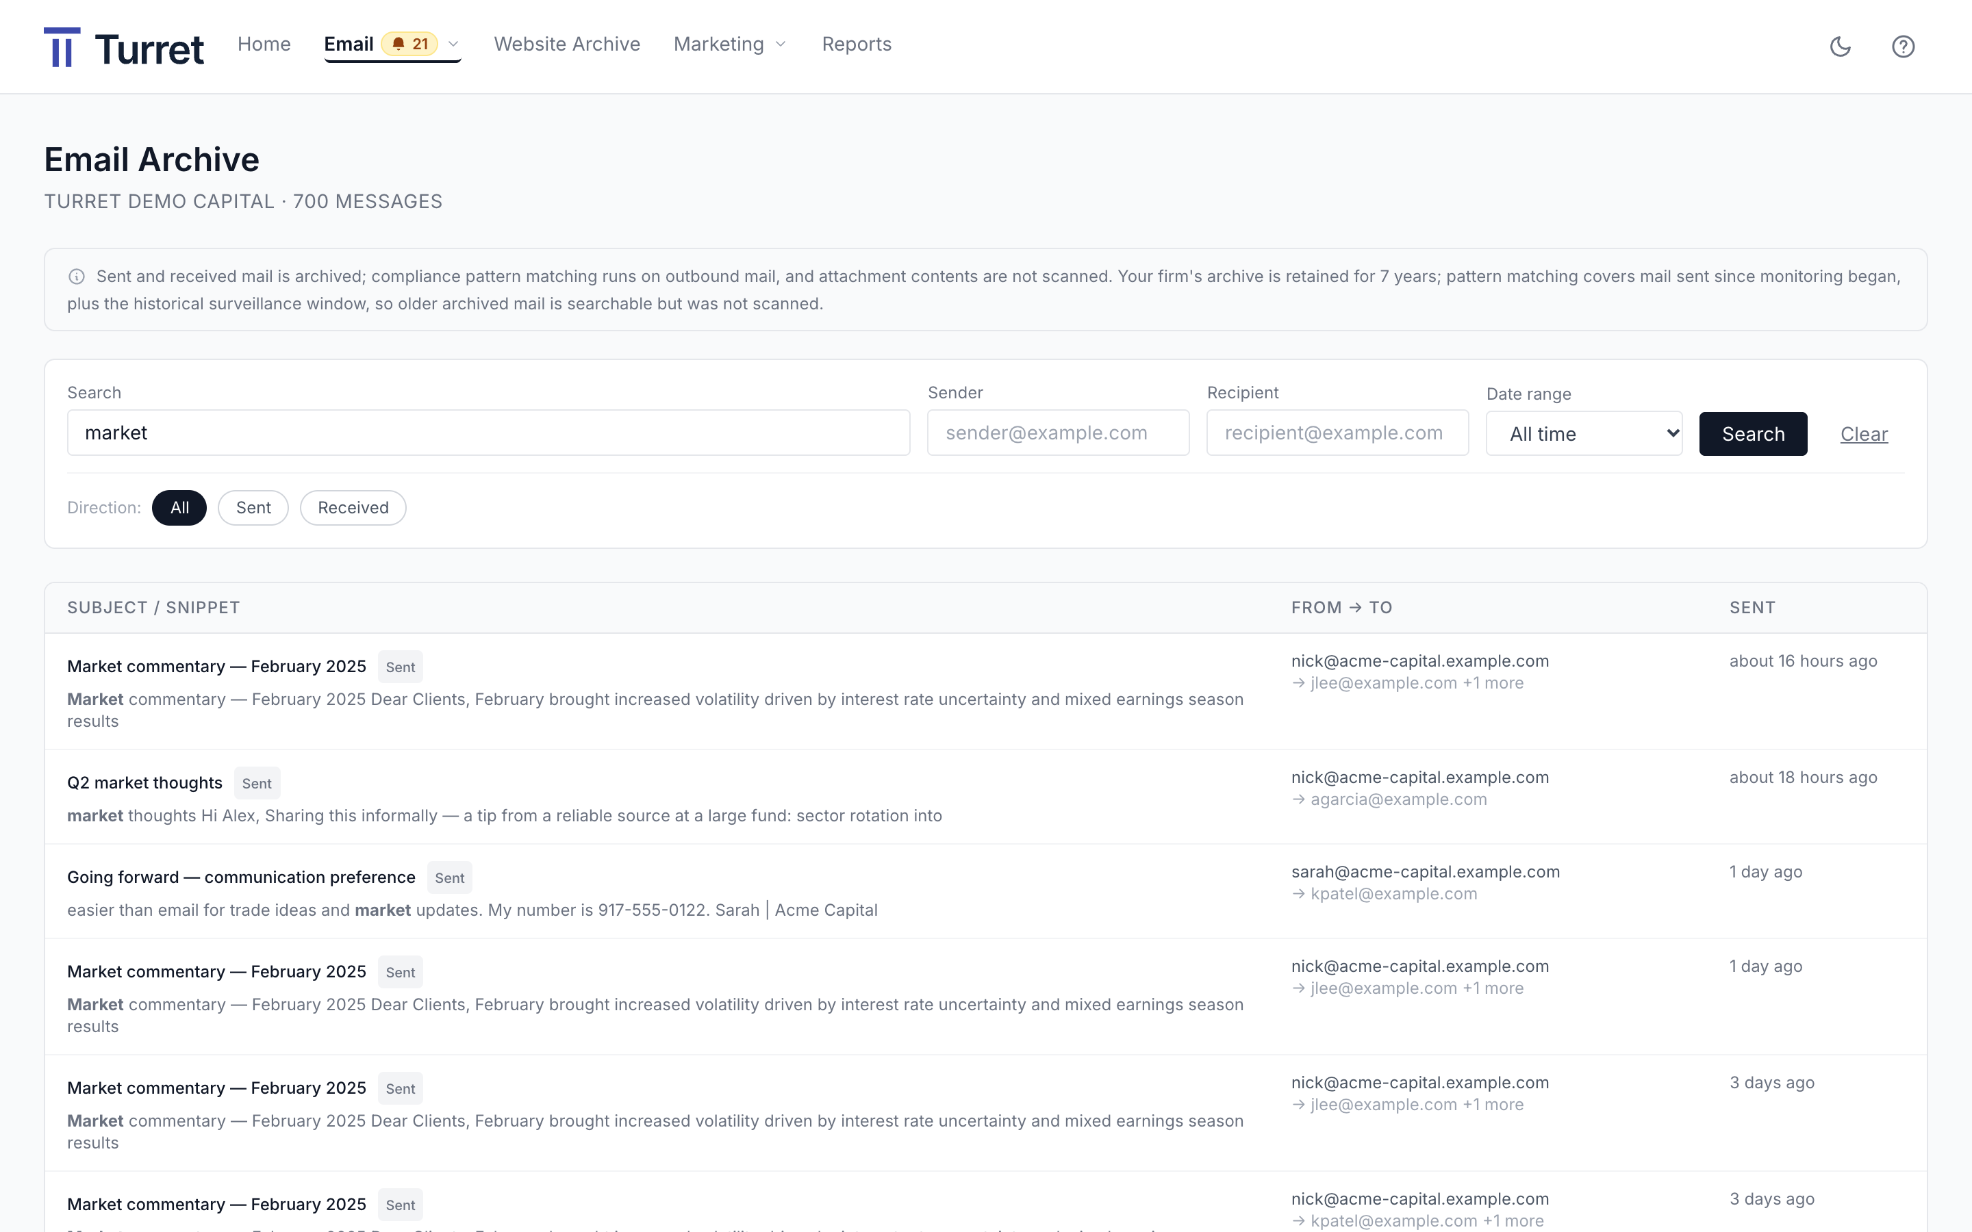Image resolution: width=1972 pixels, height=1232 pixels.
Task: Click the Search button
Action: coord(1753,433)
